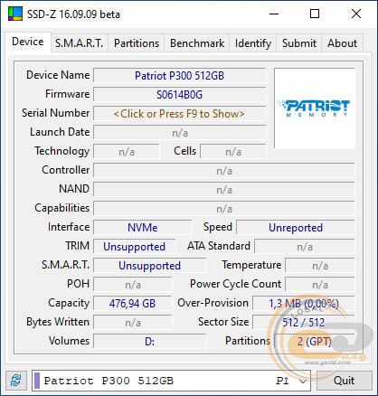Viewport: 378px width, 396px height.
Task: Click the Launch Date n/a field
Action: click(x=180, y=133)
